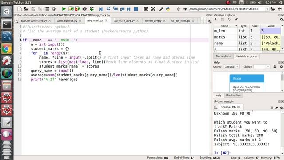Screen dimensions: 284x160
Task: Click Name column sort arrow
Action: coord(236,26)
